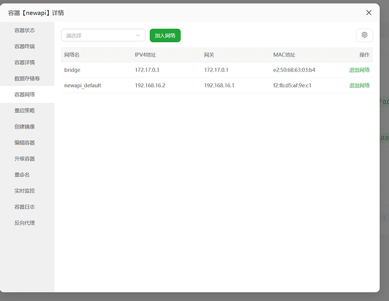Screen dimensions: 389x301
Task: Click the IPv4 address 192.168.16.2
Action: pyautogui.click(x=150, y=85)
